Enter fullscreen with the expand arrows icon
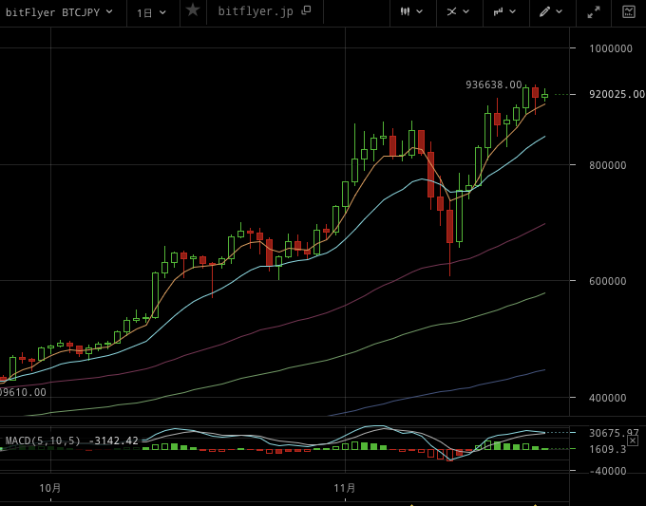The image size is (646, 506). (594, 12)
